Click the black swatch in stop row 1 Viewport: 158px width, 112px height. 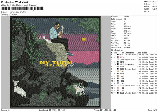pyautogui.click(x=118, y=55)
